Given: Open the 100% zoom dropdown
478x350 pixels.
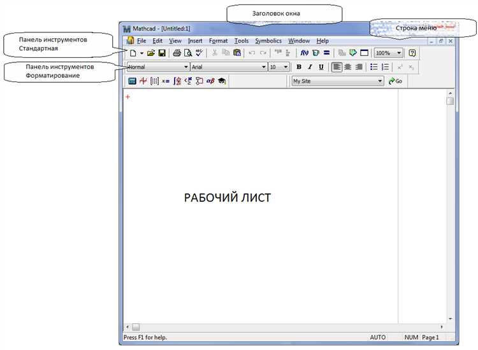Looking at the screenshot, I should (399, 53).
